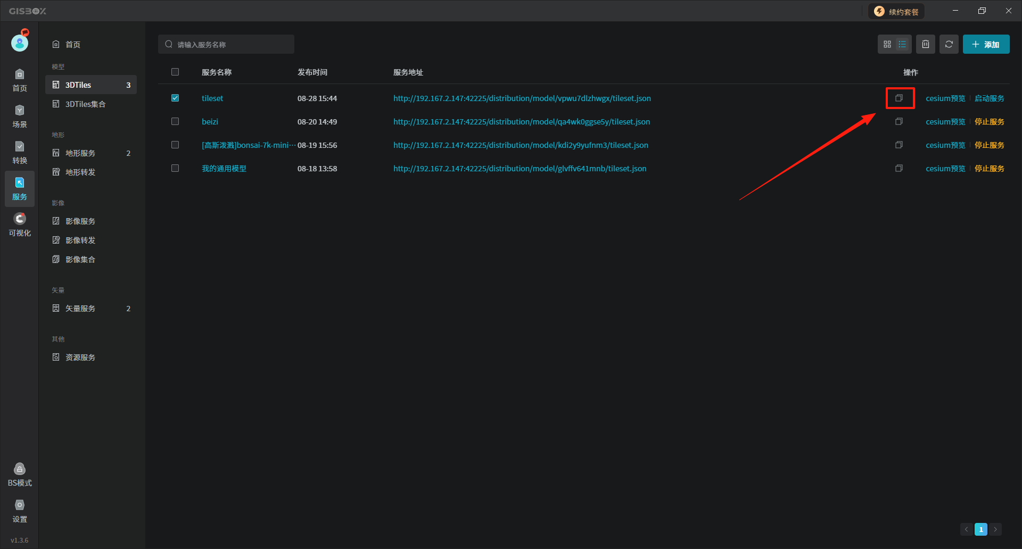Open 设置 settings in sidebar
This screenshot has height=549, width=1022.
pyautogui.click(x=20, y=511)
